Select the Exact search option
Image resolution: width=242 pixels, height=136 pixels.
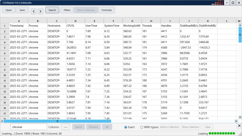click(x=126, y=127)
